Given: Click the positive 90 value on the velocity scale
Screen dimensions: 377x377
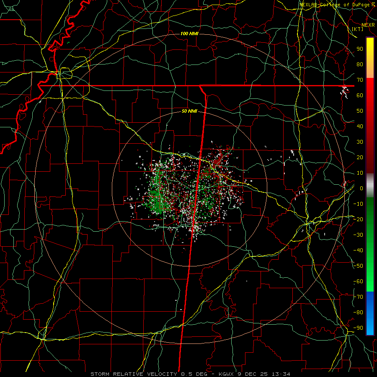Looking at the screenshot, I should (x=360, y=49).
